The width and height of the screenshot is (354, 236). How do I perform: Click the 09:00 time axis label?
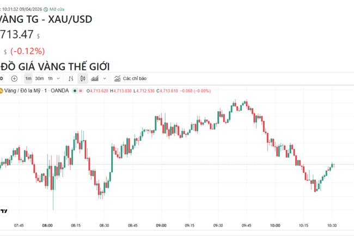point(161,225)
